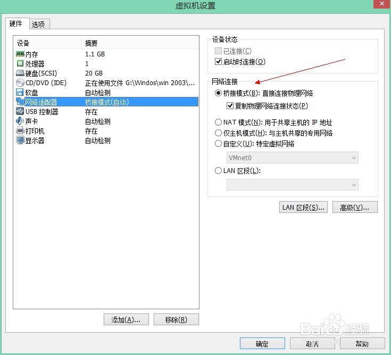Click the 1.1 GB memory summary
Screen dimensions: 391x355
click(x=95, y=54)
